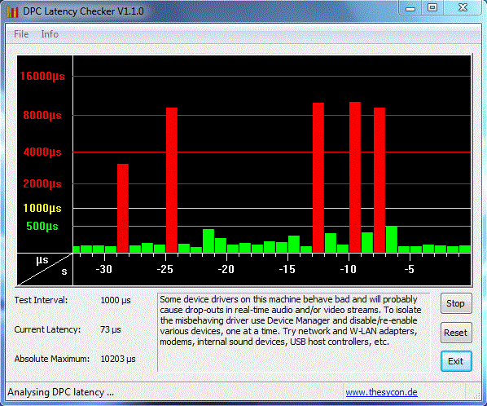
Task: Click the short red bar under 4000µs
Action: [x=123, y=208]
